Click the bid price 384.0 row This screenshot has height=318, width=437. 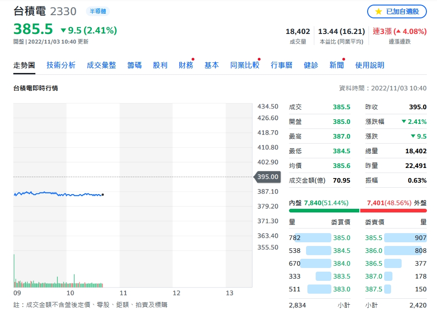pos(342,263)
